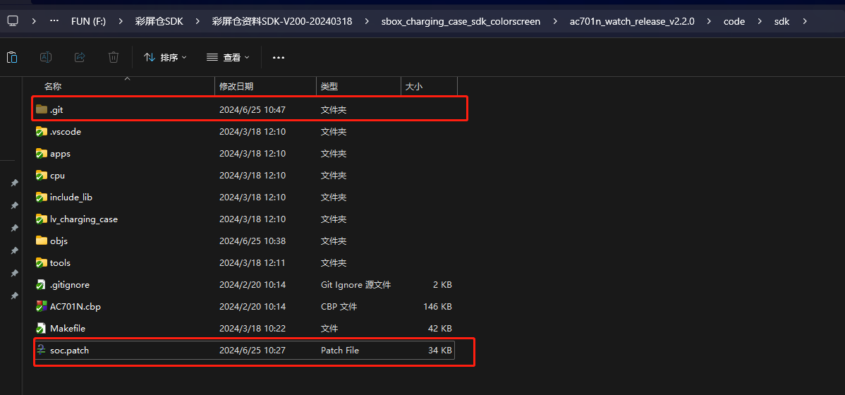845x395 pixels.
Task: Select the .vscode folder name
Action: 65,131
